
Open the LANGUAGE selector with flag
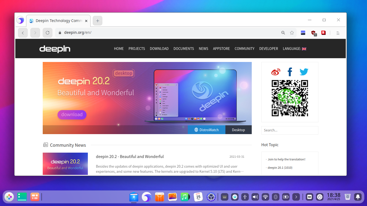[294, 49]
